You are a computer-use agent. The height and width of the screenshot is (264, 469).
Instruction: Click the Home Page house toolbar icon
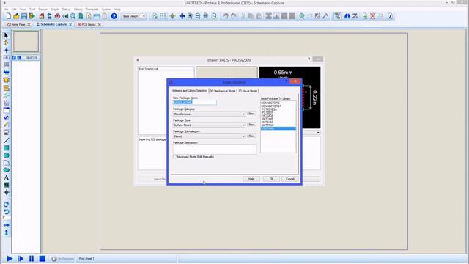coord(42,16)
